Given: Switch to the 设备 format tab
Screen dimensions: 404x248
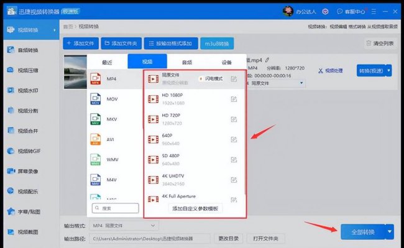Looking at the screenshot, I should click(x=226, y=62).
